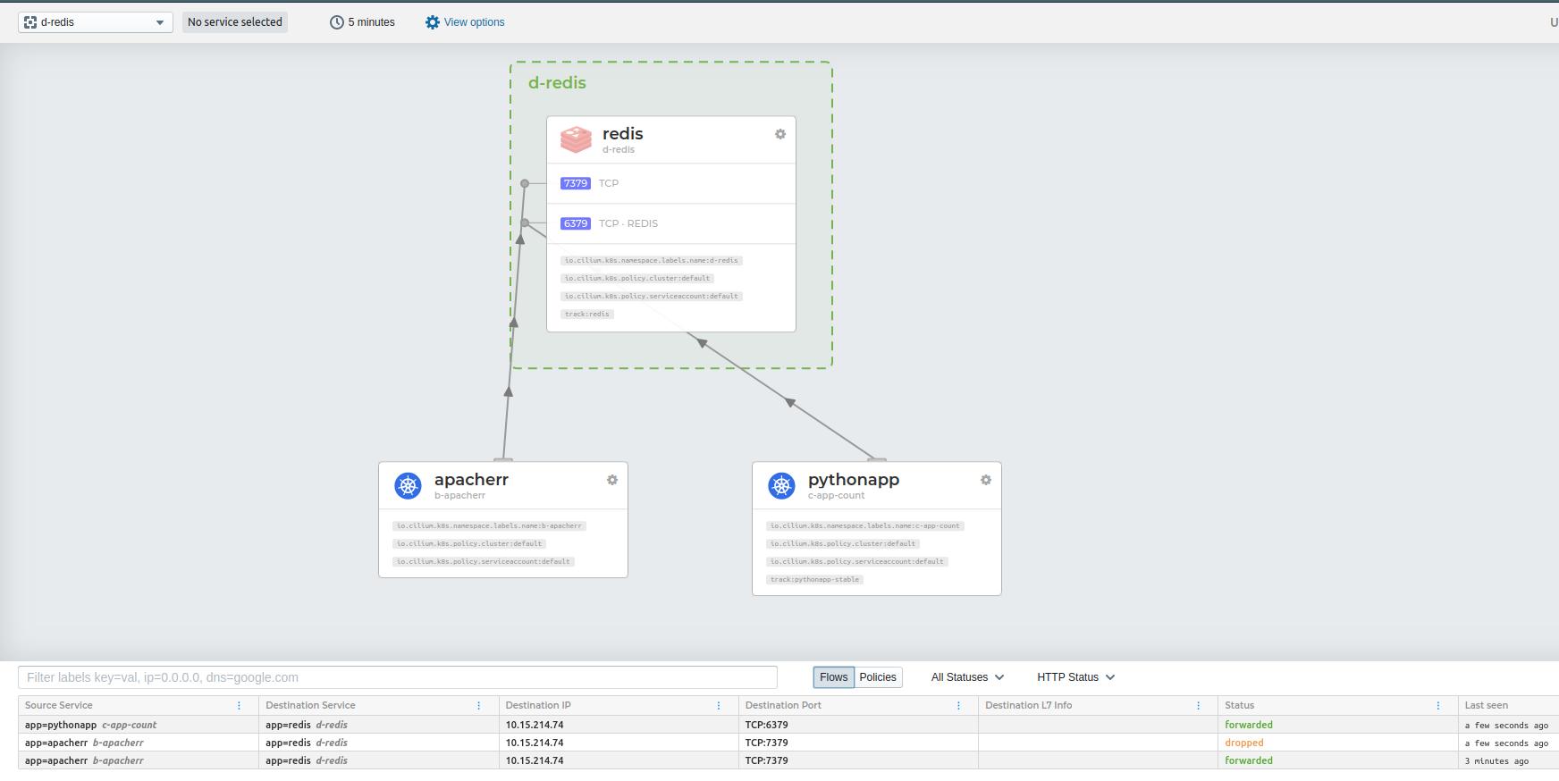Click TCP:6379 destination port cell
Viewport: 1559px width, 781px height.
click(x=858, y=725)
